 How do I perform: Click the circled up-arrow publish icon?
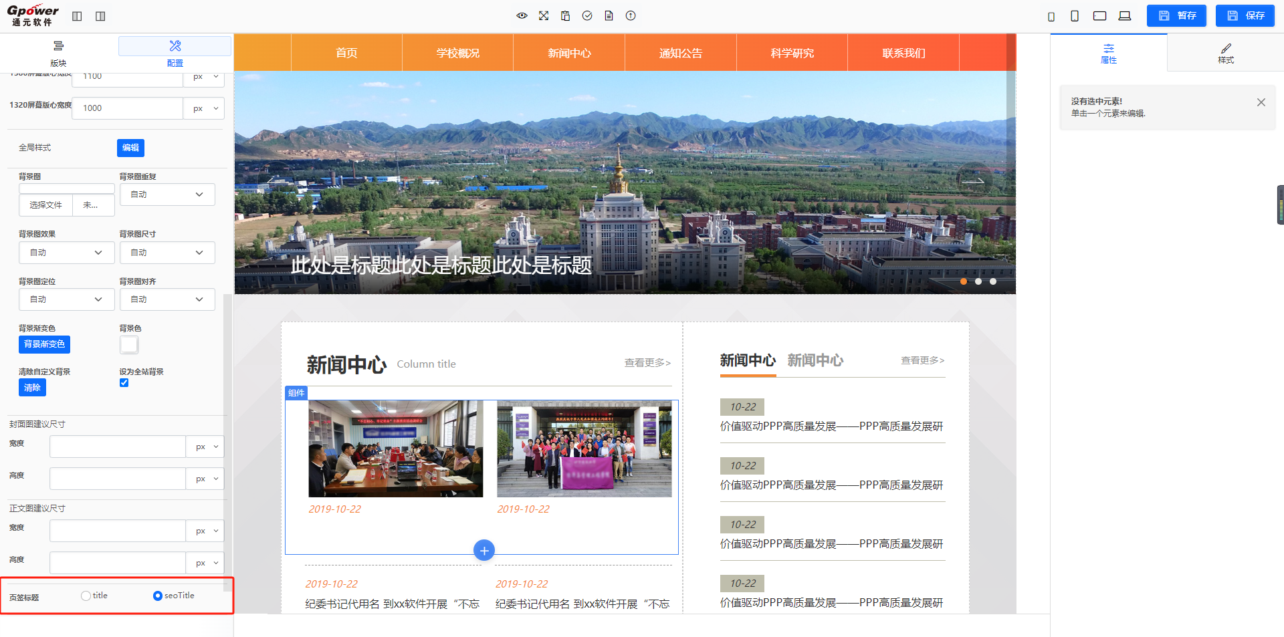(x=631, y=16)
